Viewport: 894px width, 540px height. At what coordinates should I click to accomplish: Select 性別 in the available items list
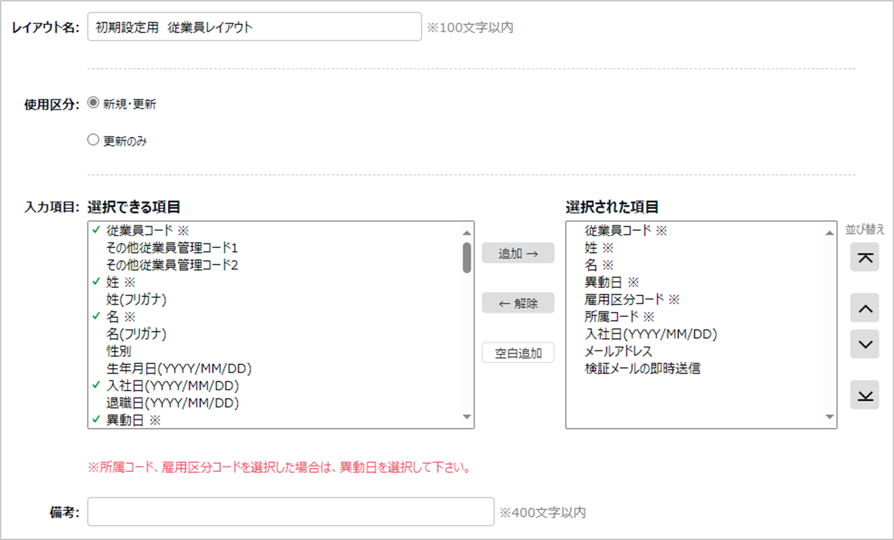[119, 351]
